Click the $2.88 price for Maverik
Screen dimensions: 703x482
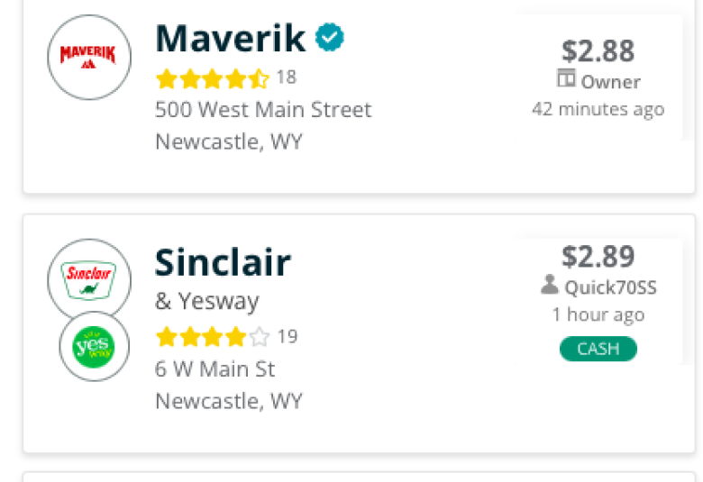click(x=598, y=50)
